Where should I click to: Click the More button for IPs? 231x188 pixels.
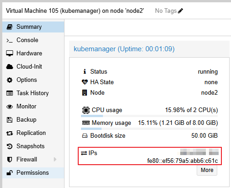(x=207, y=170)
